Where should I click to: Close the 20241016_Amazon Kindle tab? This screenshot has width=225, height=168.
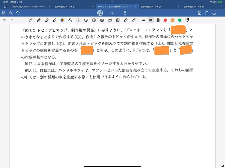[50, 7]
